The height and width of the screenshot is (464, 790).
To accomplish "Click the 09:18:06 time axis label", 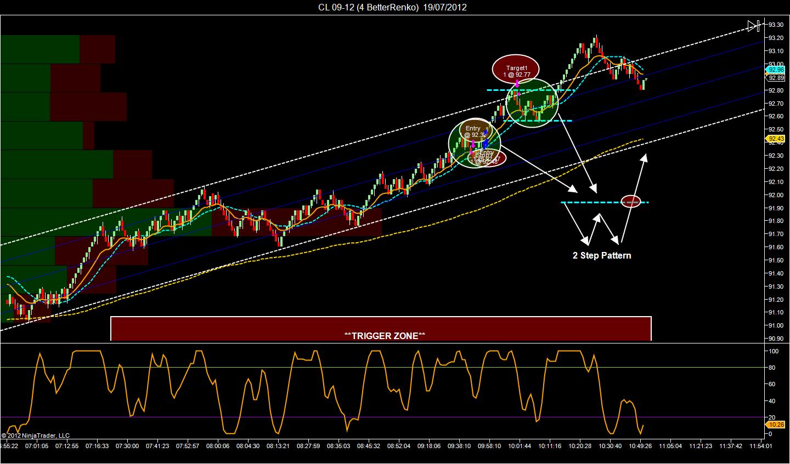I will pyautogui.click(x=429, y=446).
